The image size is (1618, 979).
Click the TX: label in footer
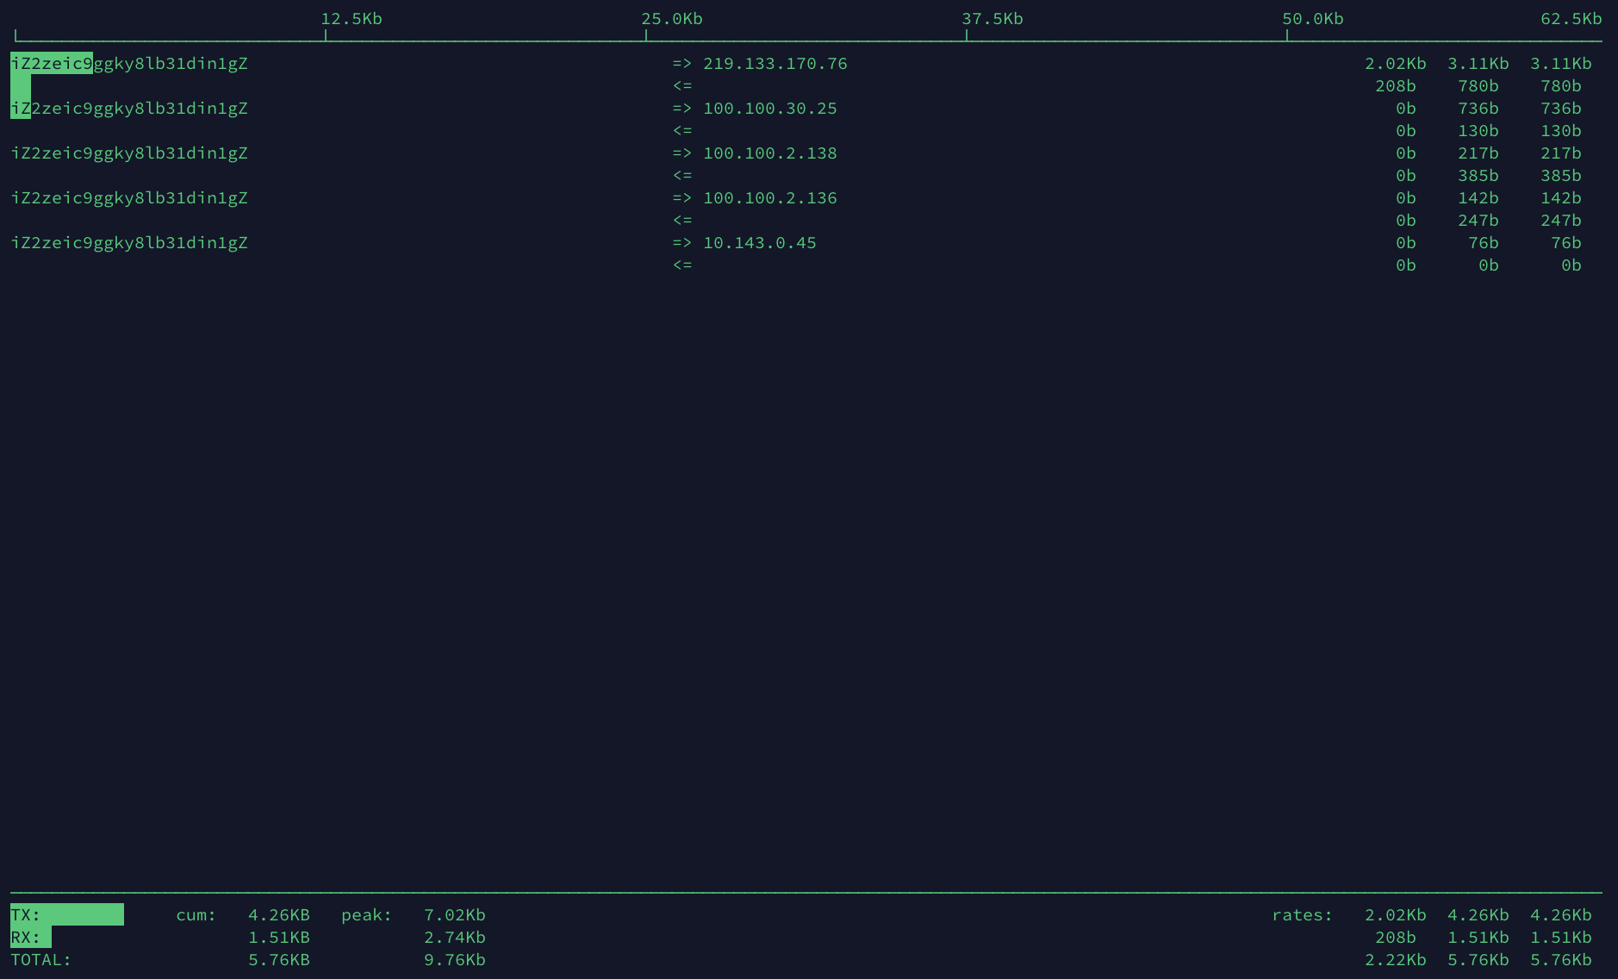point(26,915)
